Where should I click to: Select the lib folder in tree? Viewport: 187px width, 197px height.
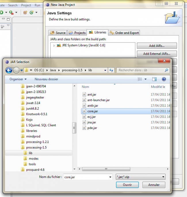(39, 153)
